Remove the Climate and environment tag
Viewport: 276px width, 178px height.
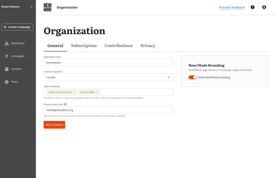tap(74, 92)
